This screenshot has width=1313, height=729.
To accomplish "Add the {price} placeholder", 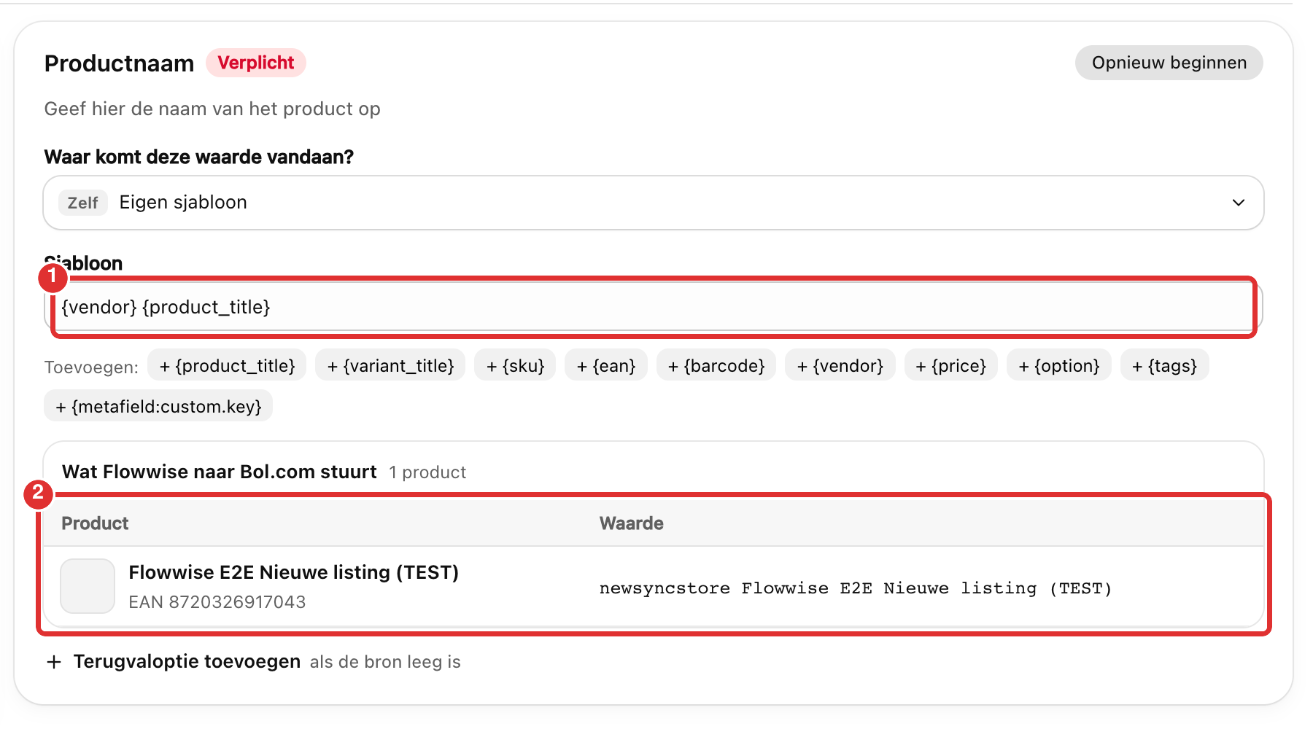I will [x=950, y=365].
